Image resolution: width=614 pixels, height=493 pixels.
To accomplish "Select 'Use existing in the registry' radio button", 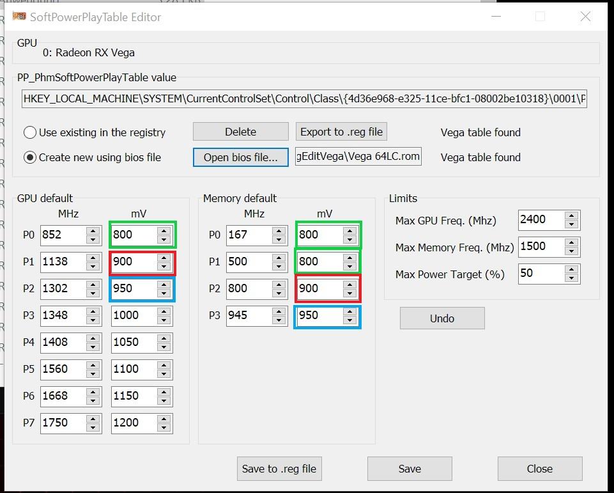I will tap(95, 132).
